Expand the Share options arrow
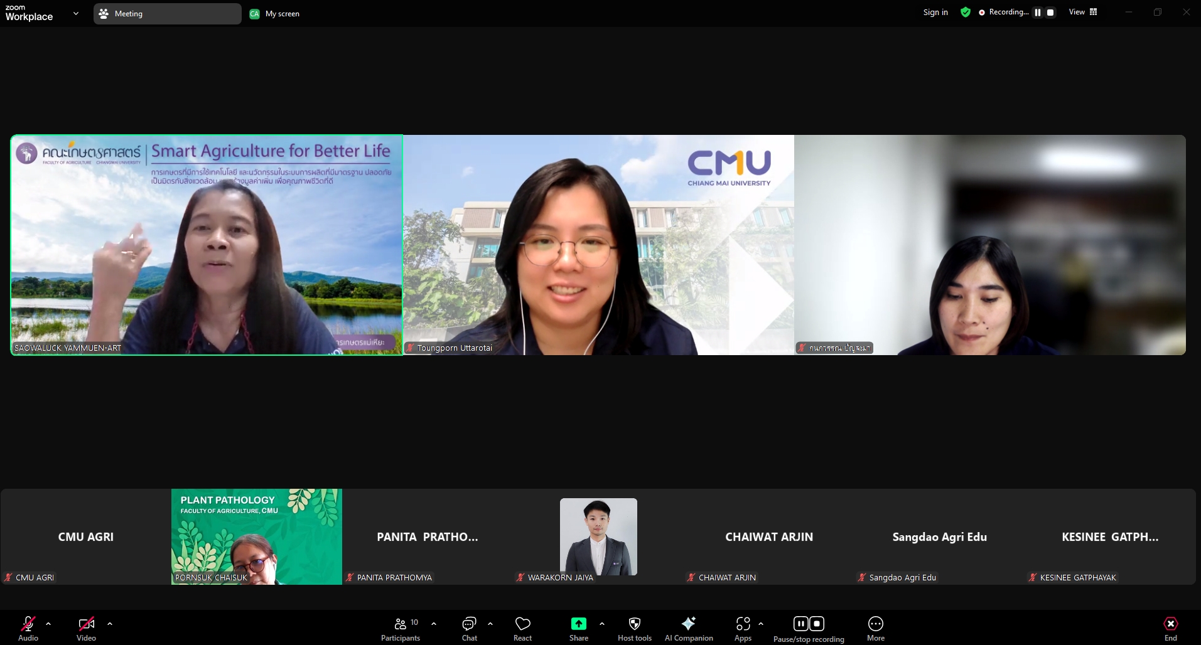This screenshot has height=645, width=1201. click(602, 624)
